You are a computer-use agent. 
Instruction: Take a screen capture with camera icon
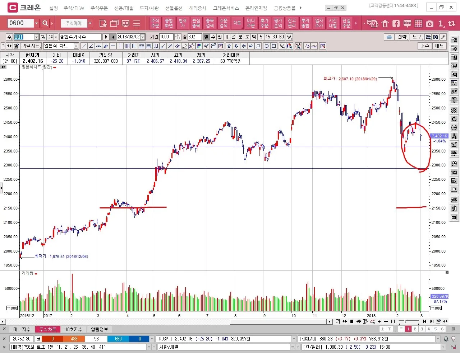429,24
